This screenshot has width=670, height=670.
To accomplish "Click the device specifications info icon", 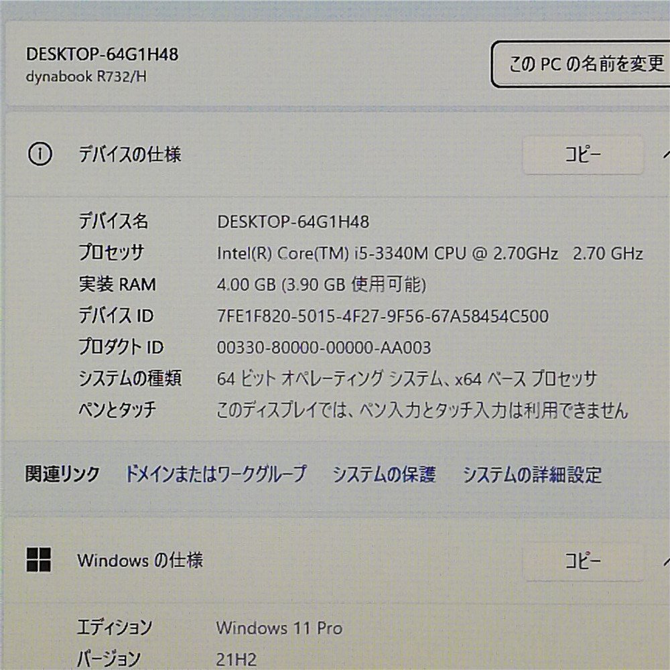I will click(x=40, y=154).
